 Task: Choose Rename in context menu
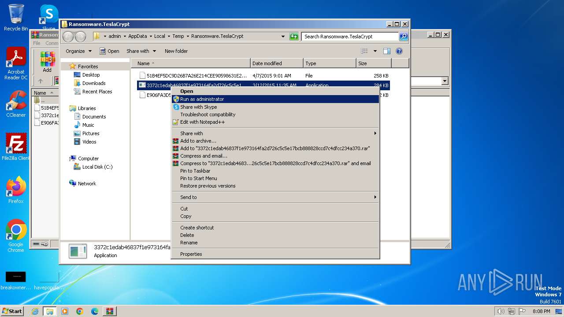275,243
